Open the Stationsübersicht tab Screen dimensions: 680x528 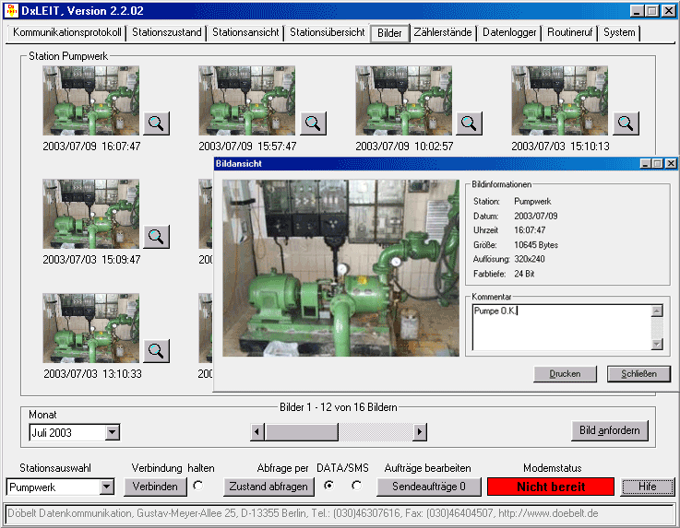(327, 32)
